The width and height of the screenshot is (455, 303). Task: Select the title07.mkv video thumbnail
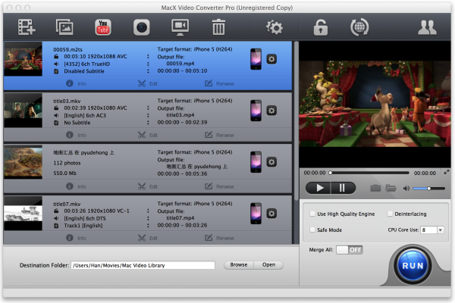coord(23,213)
